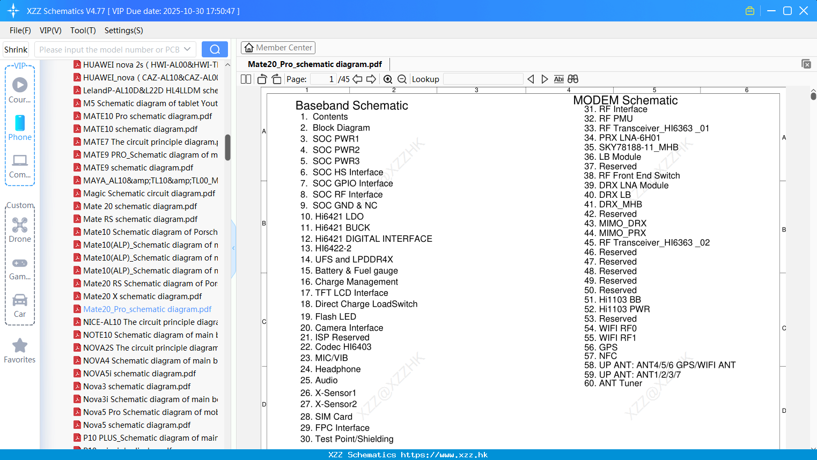This screenshot has height=460, width=817.
Task: Click 'ANT Tuner' contents entry
Action: [621, 383]
